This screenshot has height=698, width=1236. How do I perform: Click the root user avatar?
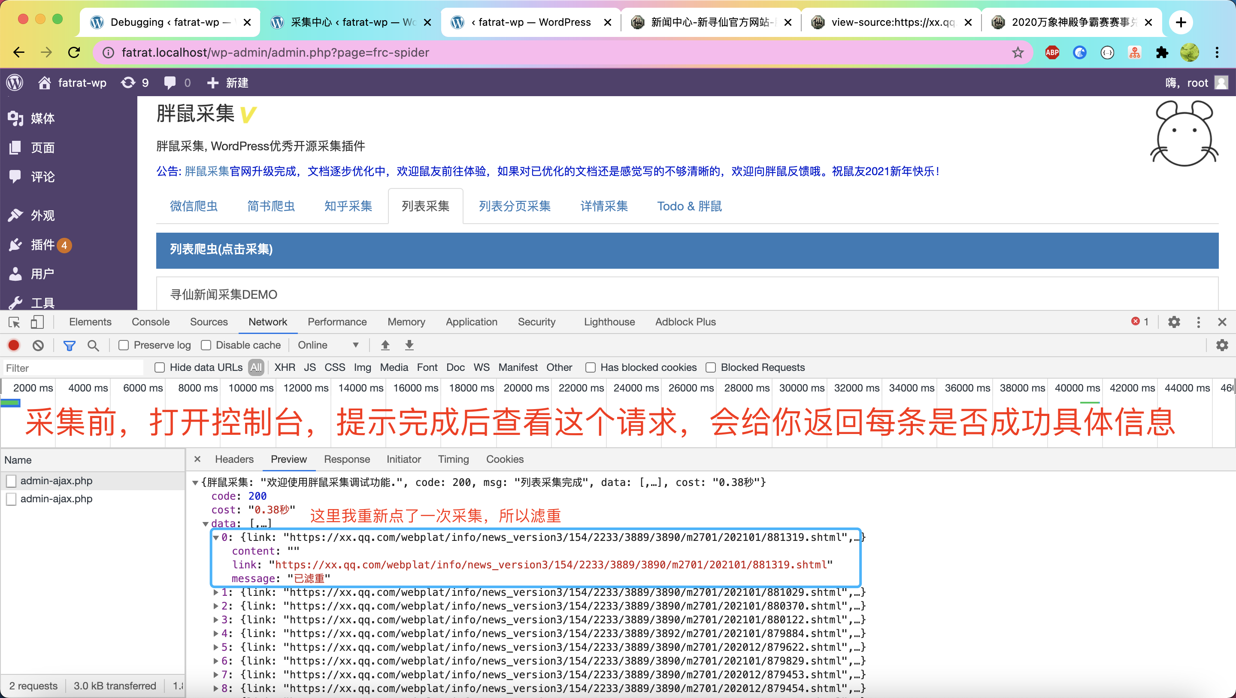1221,82
